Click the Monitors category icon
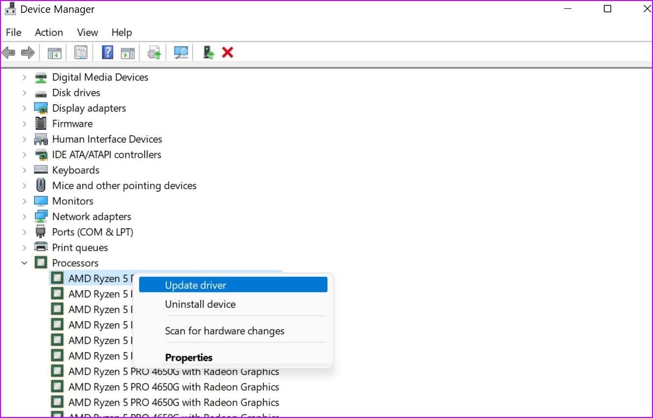This screenshot has width=653, height=418. click(x=41, y=201)
